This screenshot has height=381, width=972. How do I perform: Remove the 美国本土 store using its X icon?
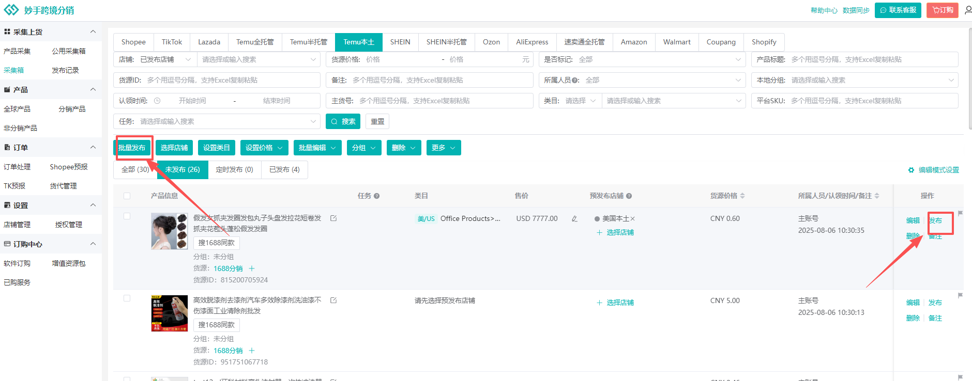632,219
